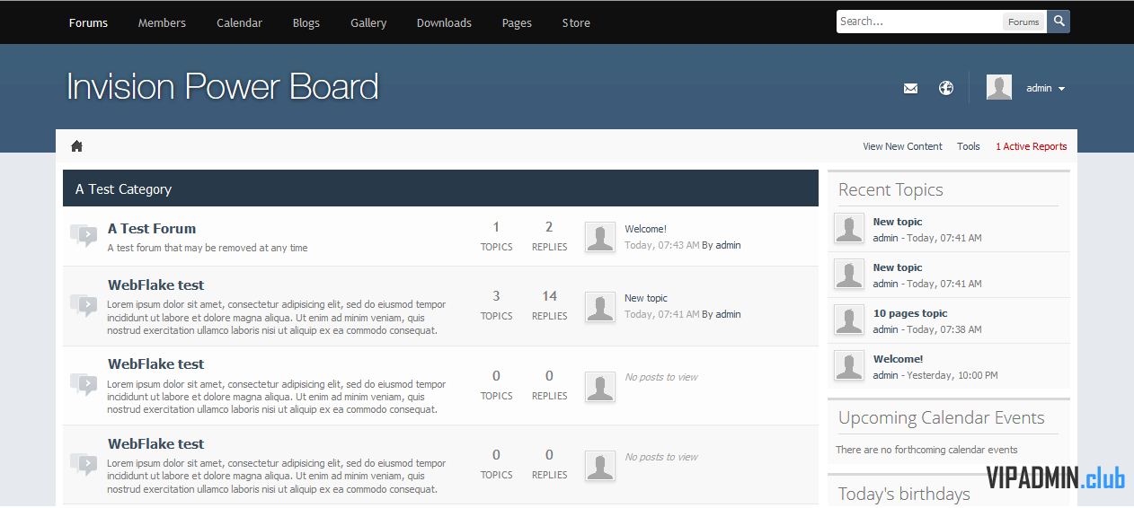Open the Calendar tab
This screenshot has height=508, width=1134.
click(239, 22)
